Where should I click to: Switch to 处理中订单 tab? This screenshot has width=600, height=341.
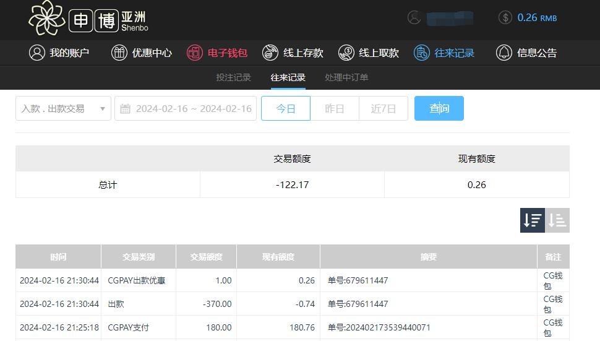(346, 78)
